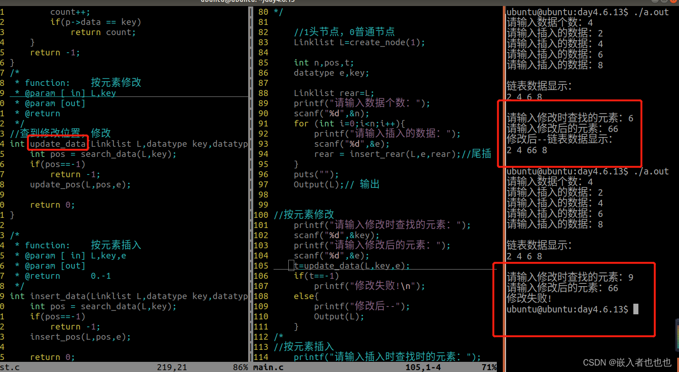This screenshot has width=679, height=372.
Task: Click the 请输入修改后的元素: 66 output
Action: pyautogui.click(x=562, y=129)
